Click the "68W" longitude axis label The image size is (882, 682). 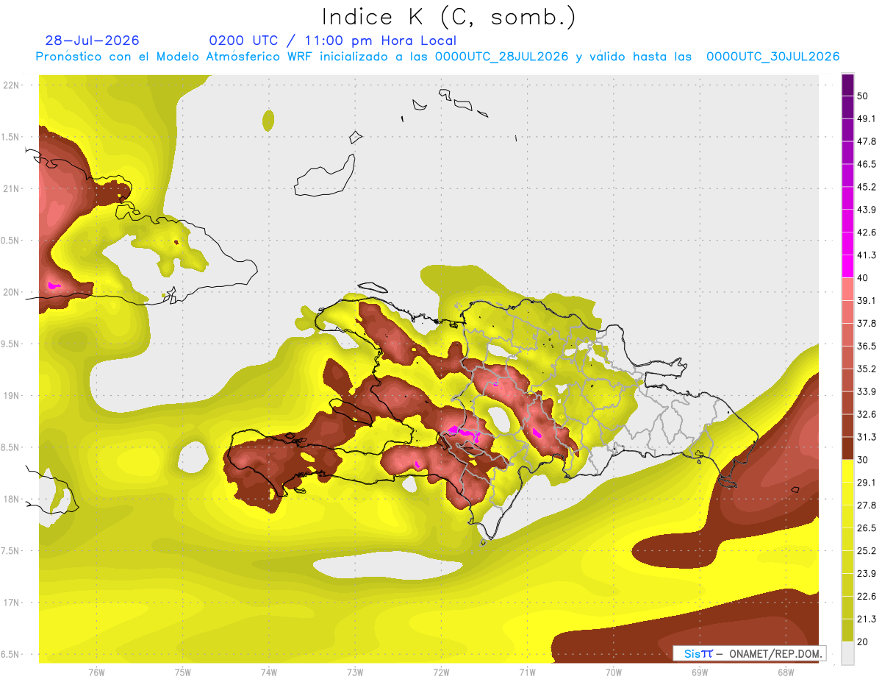pyautogui.click(x=786, y=672)
